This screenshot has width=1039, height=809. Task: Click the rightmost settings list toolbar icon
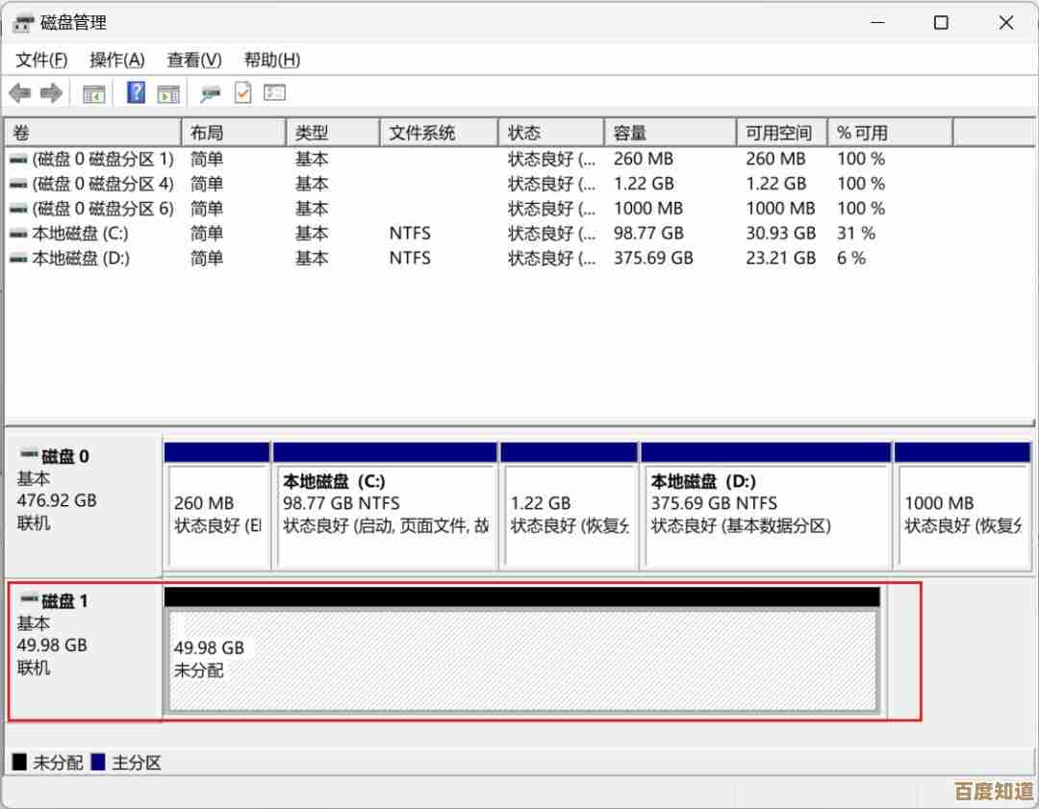pyautogui.click(x=275, y=93)
